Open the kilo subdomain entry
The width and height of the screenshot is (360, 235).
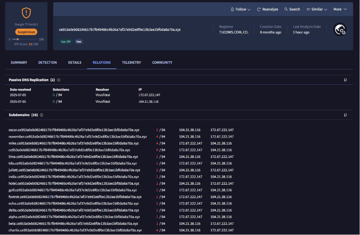pyautogui.click(x=72, y=163)
